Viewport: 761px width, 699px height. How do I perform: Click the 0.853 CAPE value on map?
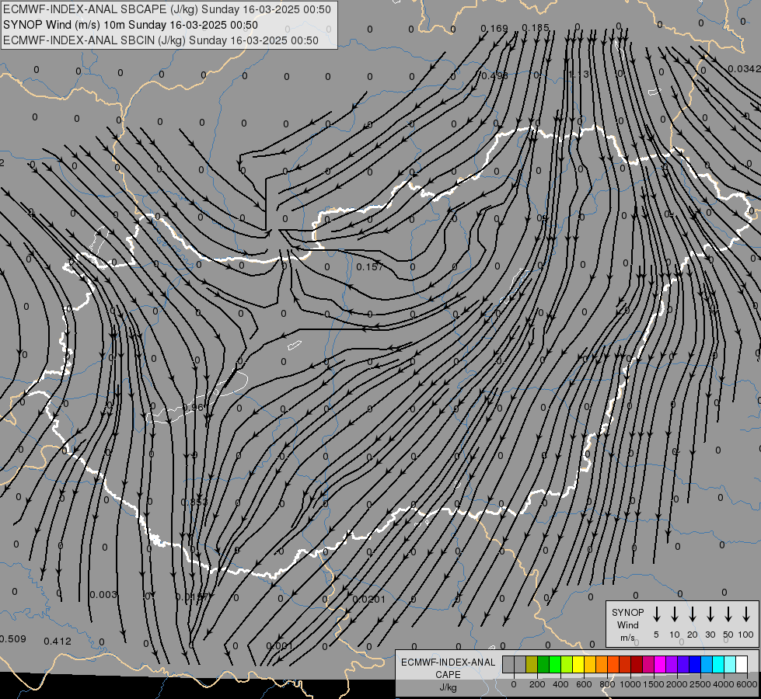[194, 502]
